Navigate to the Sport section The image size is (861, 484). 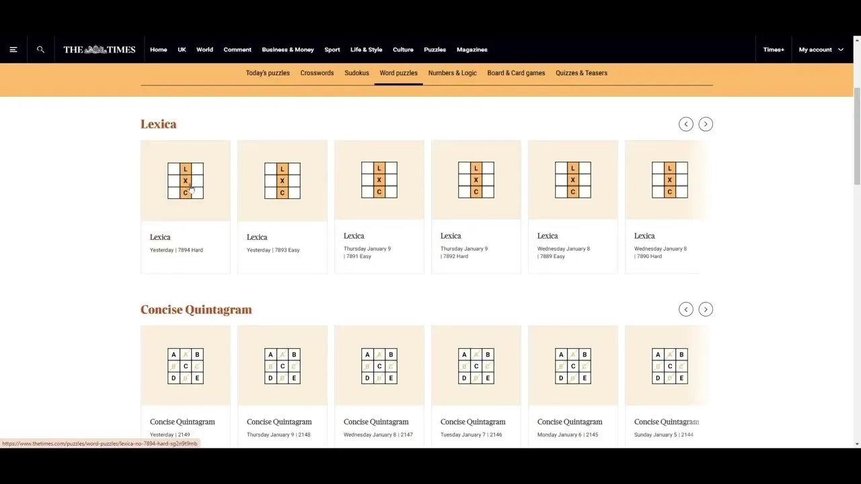point(332,50)
